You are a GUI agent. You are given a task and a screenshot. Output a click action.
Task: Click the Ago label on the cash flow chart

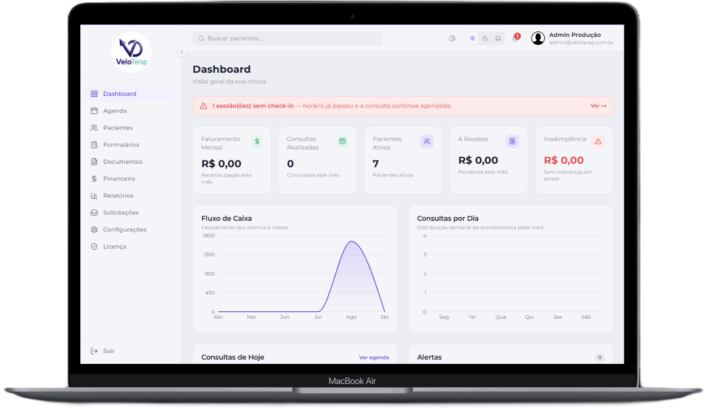click(351, 317)
